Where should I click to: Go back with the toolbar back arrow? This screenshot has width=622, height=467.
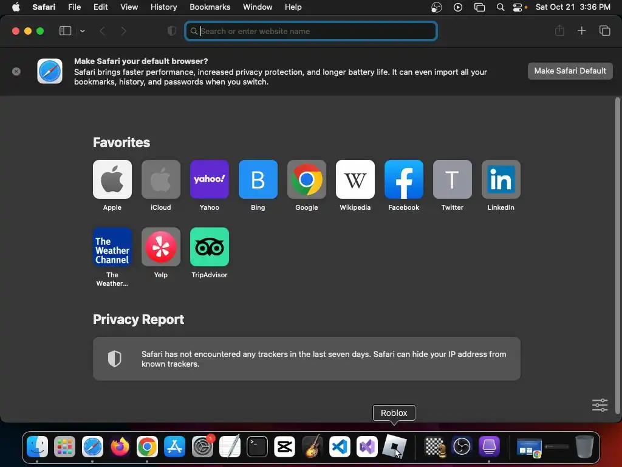pos(102,31)
